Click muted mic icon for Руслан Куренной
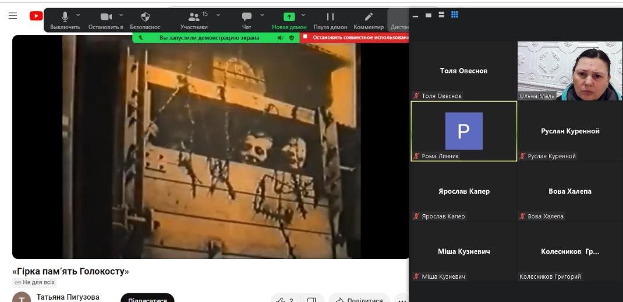This screenshot has height=302, width=623. coord(522,156)
